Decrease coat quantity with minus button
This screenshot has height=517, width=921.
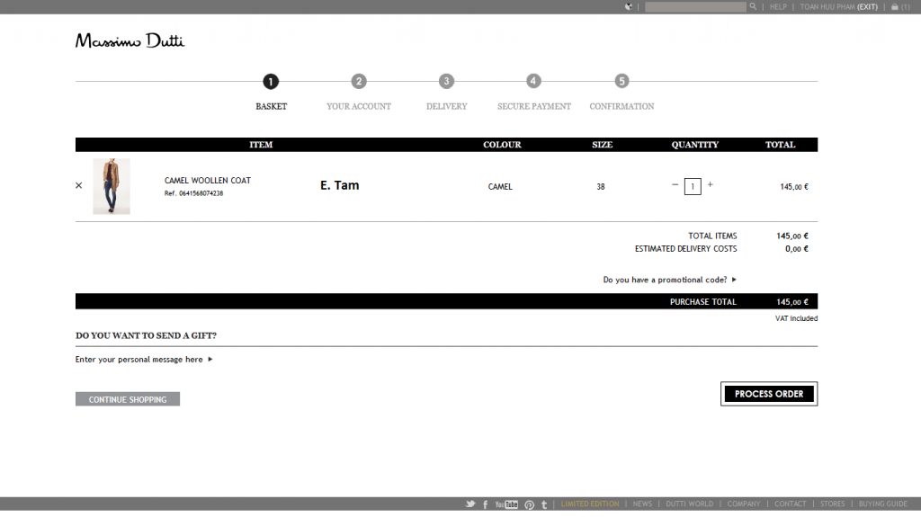pos(675,184)
